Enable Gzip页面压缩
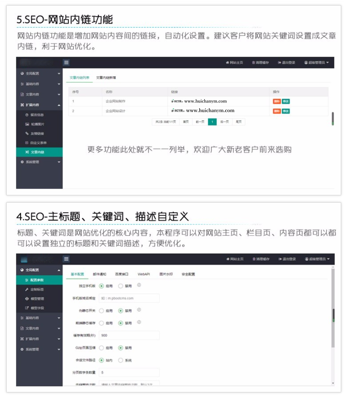Viewport: 344px width, 396px height. tap(101, 348)
